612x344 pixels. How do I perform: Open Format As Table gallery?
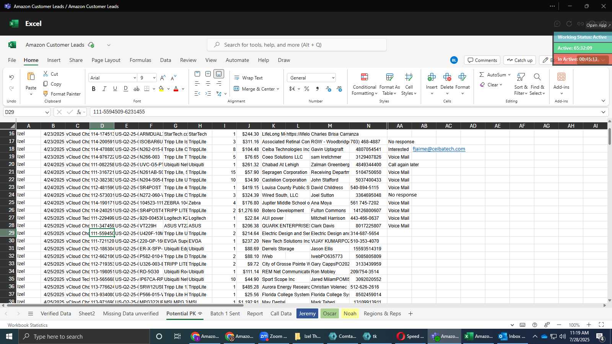pos(389,84)
